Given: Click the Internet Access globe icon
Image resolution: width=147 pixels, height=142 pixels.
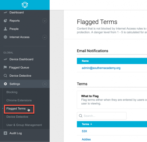Looking at the screenshot, I should [x=5, y=37].
